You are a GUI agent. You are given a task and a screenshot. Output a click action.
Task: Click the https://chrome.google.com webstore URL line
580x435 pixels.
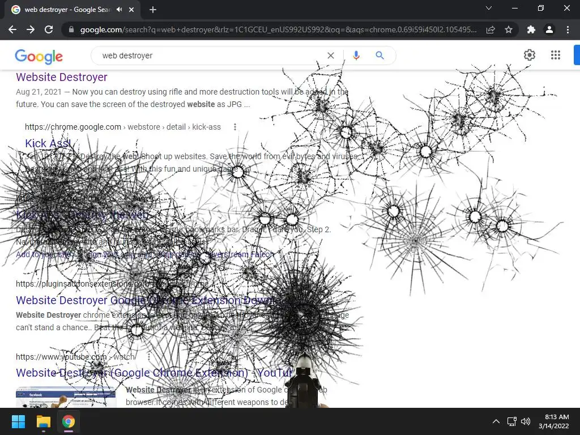click(x=123, y=127)
